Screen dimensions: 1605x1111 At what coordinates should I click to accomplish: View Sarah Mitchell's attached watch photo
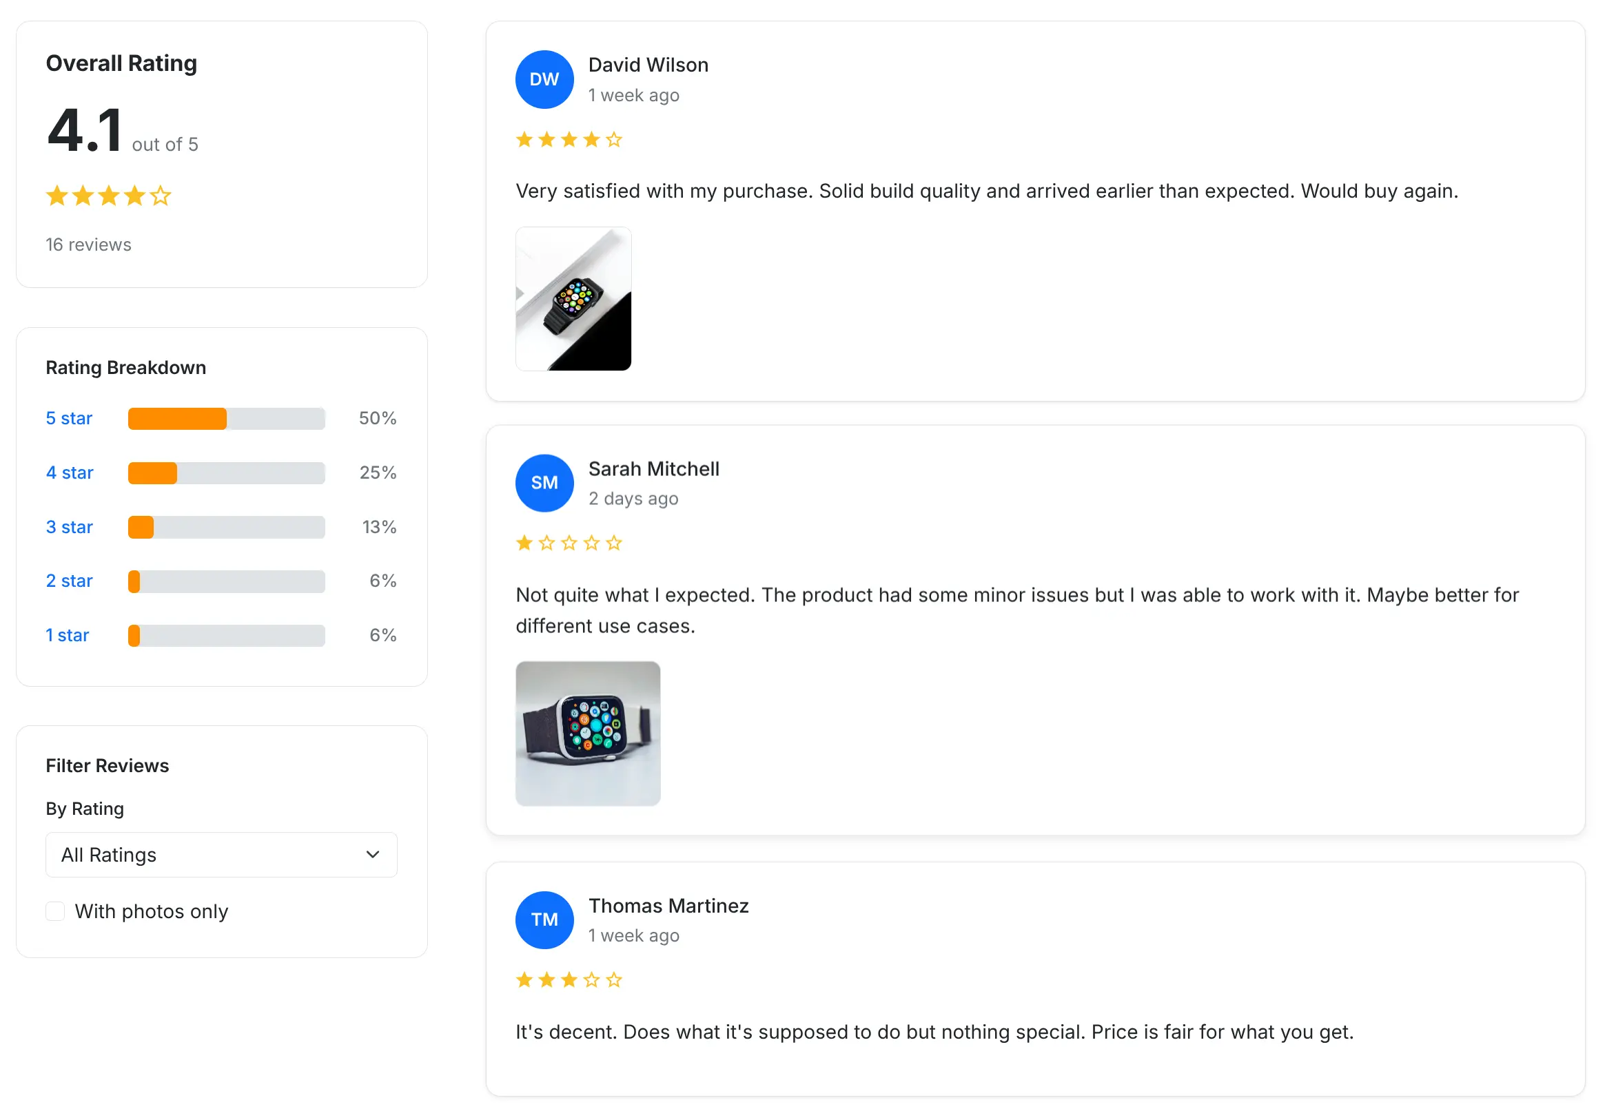(587, 734)
